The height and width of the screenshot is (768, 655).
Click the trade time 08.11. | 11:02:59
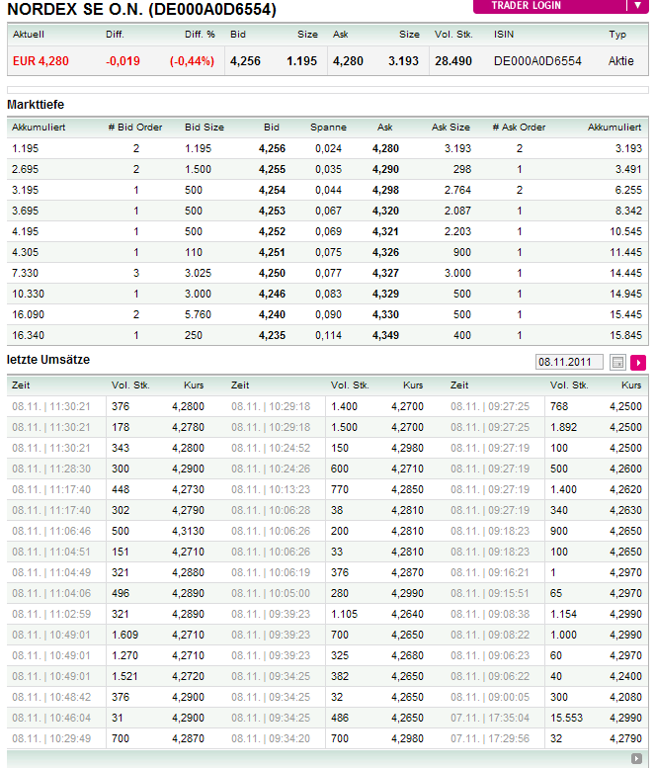click(x=51, y=614)
